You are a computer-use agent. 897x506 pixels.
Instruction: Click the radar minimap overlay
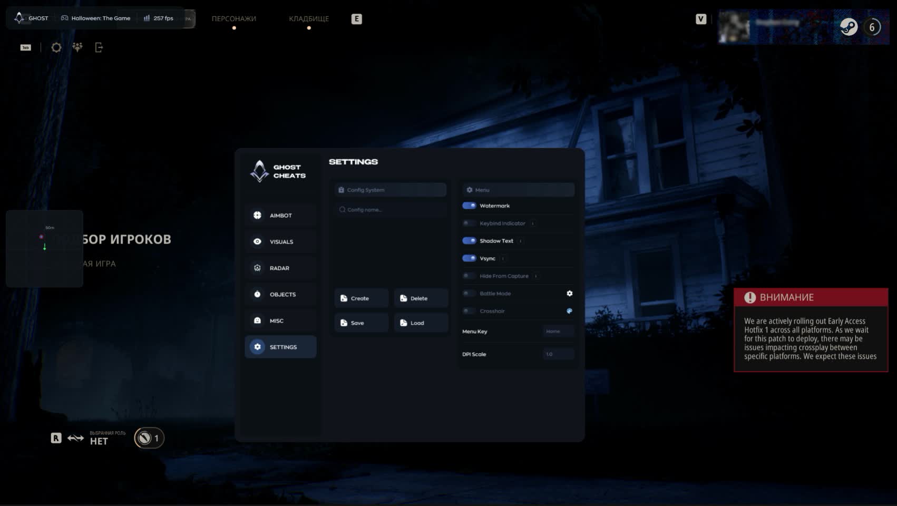[x=44, y=249]
